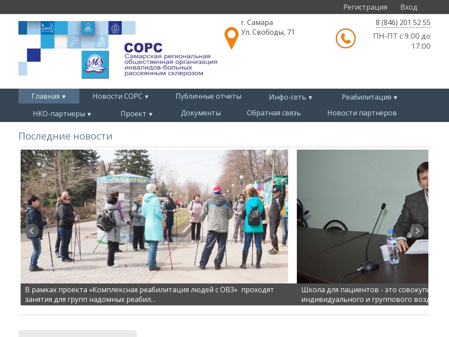Go to previous news slide arrow
The height and width of the screenshot is (337, 449).
click(x=32, y=230)
